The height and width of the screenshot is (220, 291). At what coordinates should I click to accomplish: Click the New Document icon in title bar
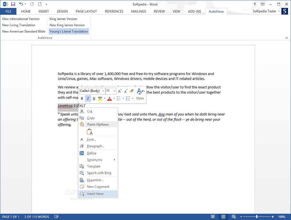click(x=40, y=4)
